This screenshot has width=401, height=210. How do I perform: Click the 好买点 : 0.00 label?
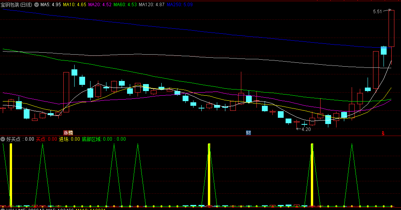20,139
